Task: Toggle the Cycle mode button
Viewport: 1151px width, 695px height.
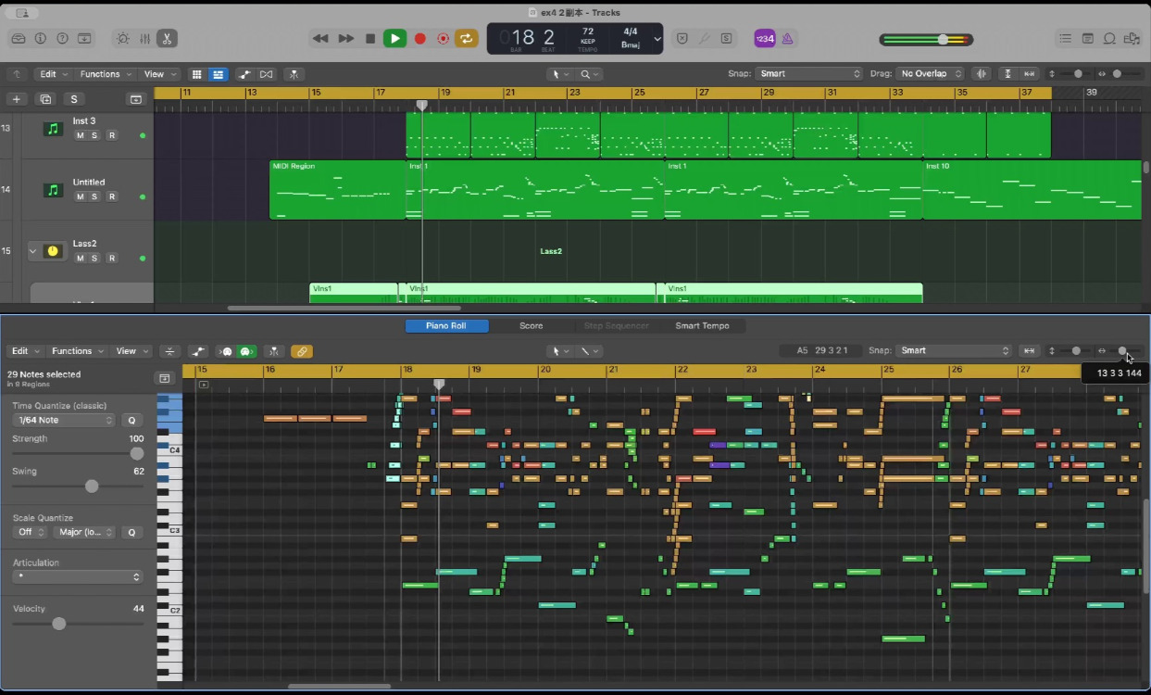Action: (467, 39)
